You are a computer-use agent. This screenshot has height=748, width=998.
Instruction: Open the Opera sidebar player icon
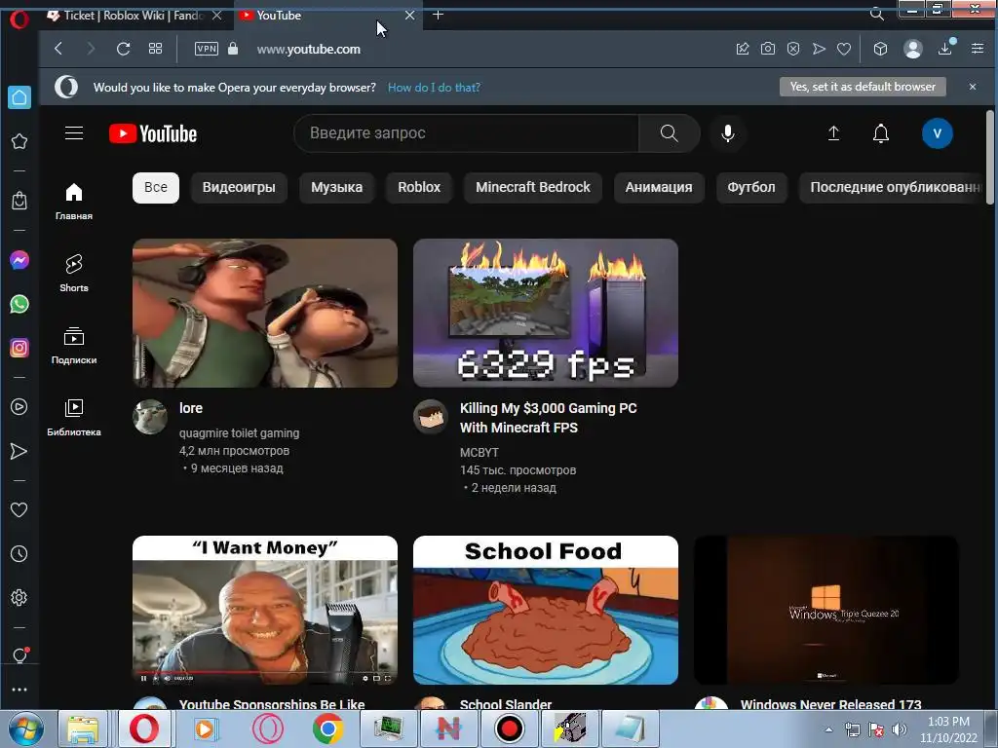[x=19, y=406]
